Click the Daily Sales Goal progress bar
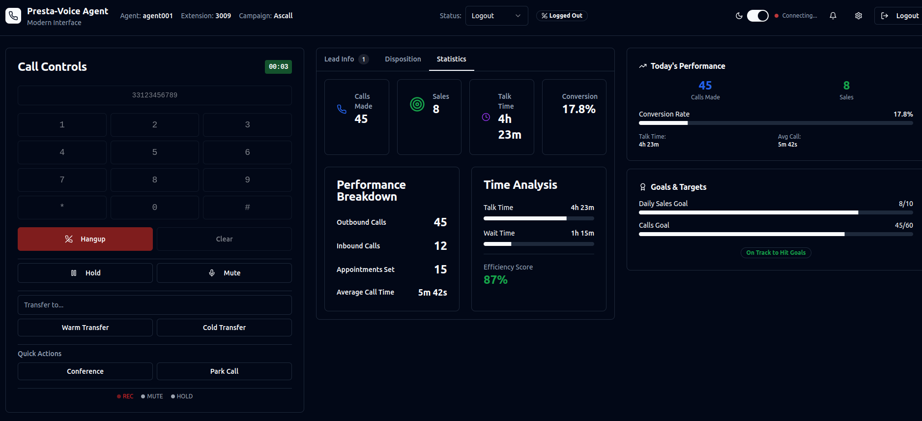 [x=776, y=212]
